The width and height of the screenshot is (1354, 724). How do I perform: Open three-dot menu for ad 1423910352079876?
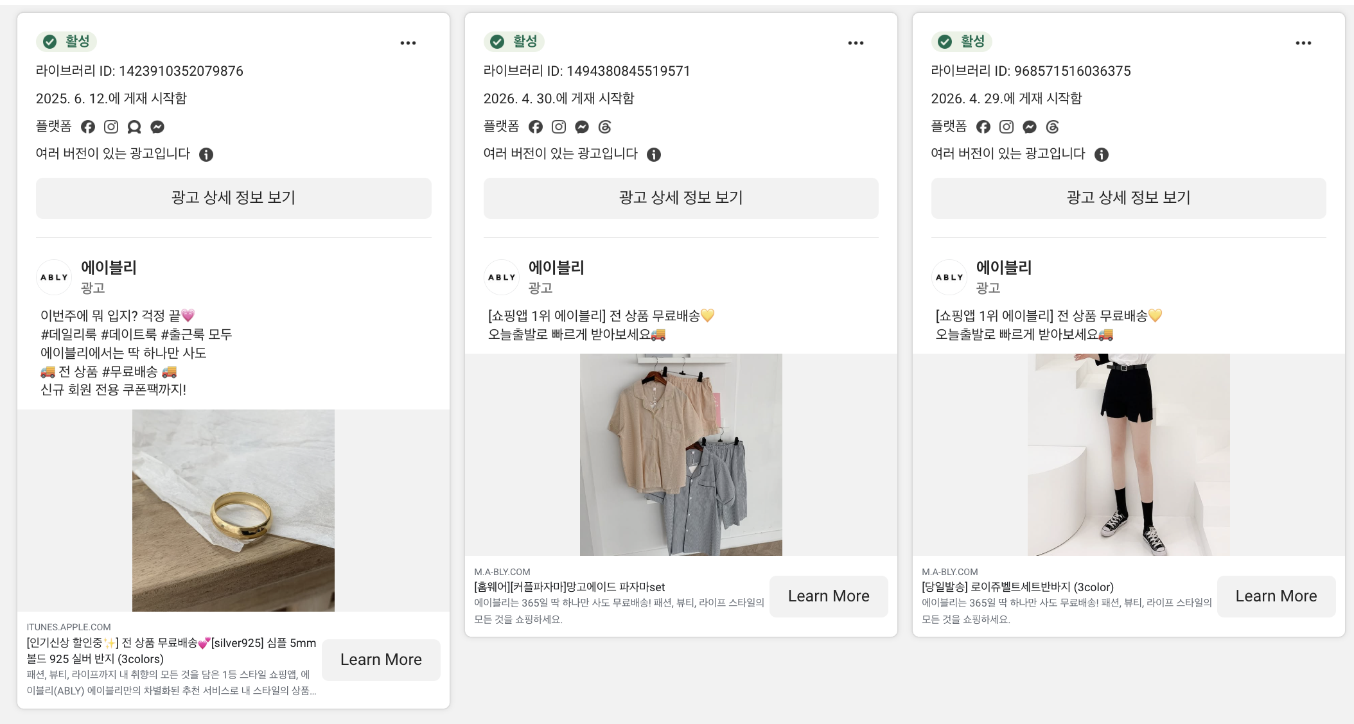point(408,43)
